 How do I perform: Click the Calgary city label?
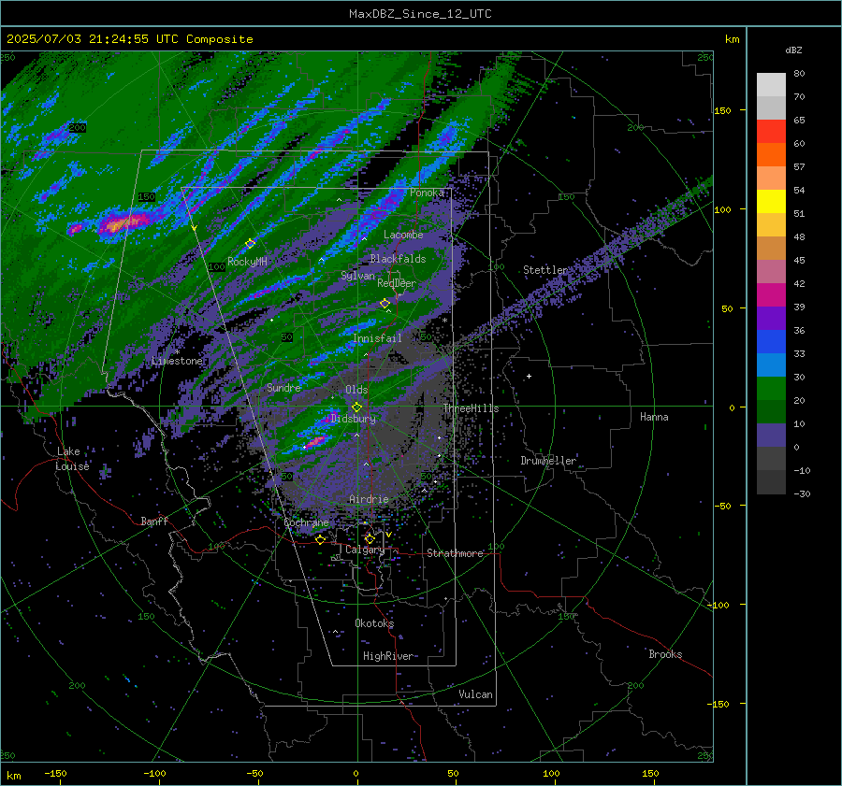(365, 550)
